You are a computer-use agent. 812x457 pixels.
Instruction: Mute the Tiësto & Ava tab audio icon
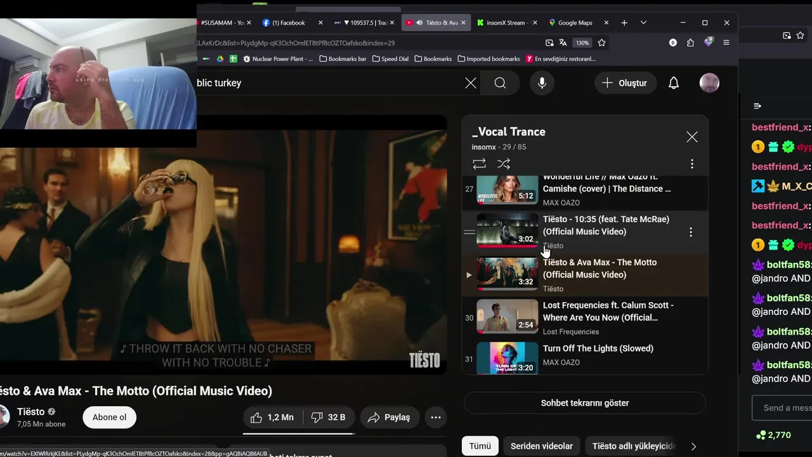click(x=419, y=23)
